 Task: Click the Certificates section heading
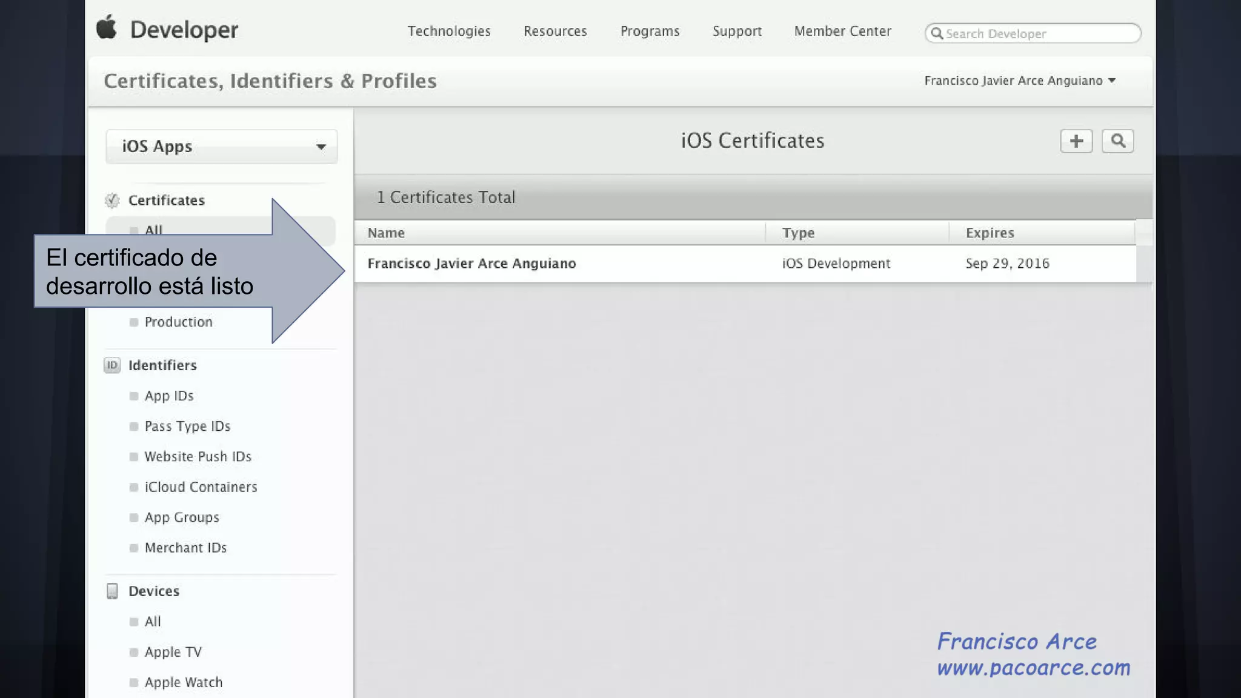[167, 201]
